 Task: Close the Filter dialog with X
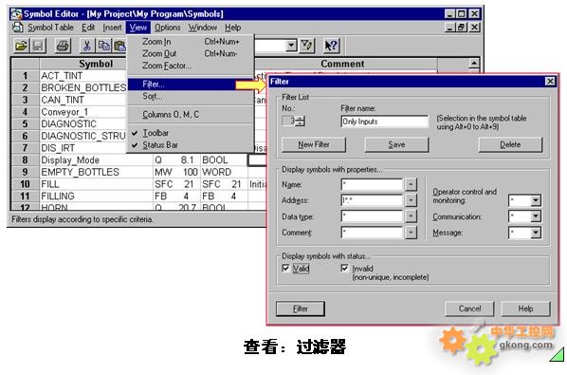[x=550, y=81]
